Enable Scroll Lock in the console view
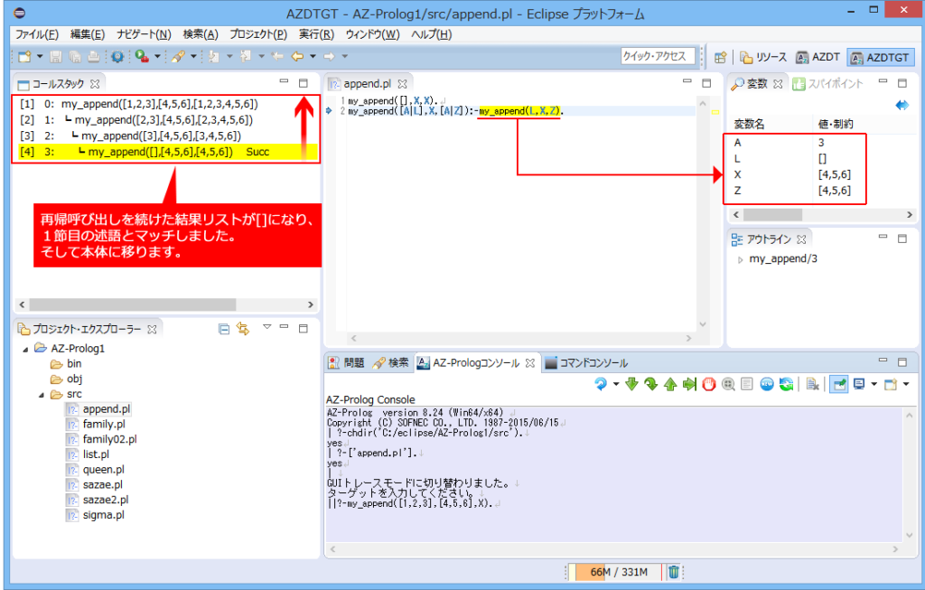This screenshot has width=925, height=590. pyautogui.click(x=747, y=383)
